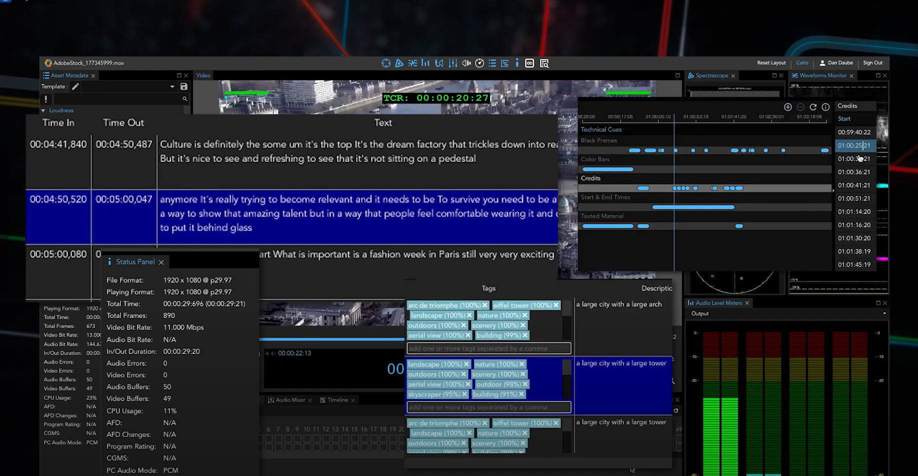Open the closed captions (CC) tool
Viewport: 918px width, 476px height.
click(529, 63)
